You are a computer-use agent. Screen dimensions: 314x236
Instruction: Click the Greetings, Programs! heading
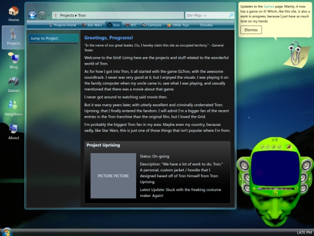109,38
